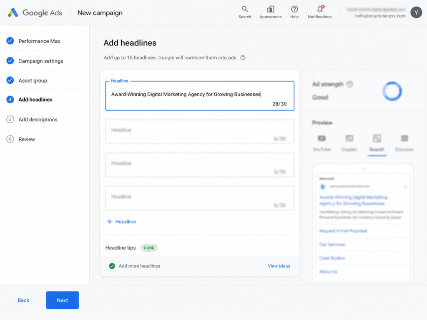The width and height of the screenshot is (427, 320).
Task: Click the Performance Max checkmark icon
Action: click(10, 41)
